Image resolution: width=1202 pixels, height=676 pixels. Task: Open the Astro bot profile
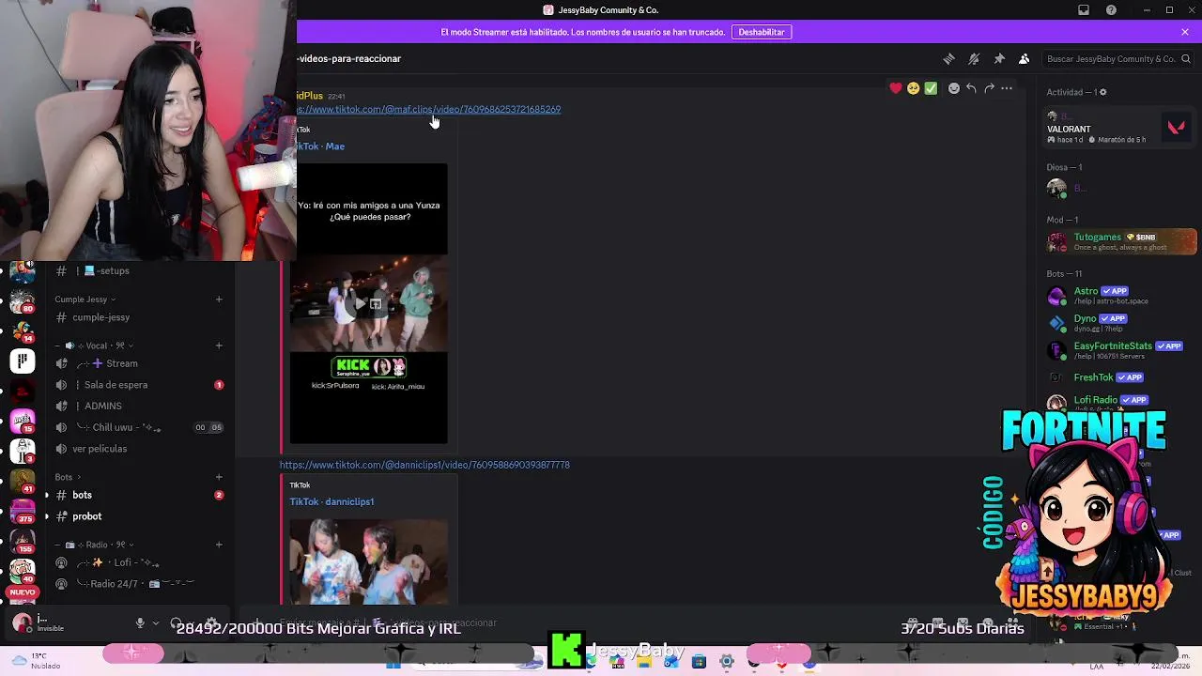tap(1121, 296)
